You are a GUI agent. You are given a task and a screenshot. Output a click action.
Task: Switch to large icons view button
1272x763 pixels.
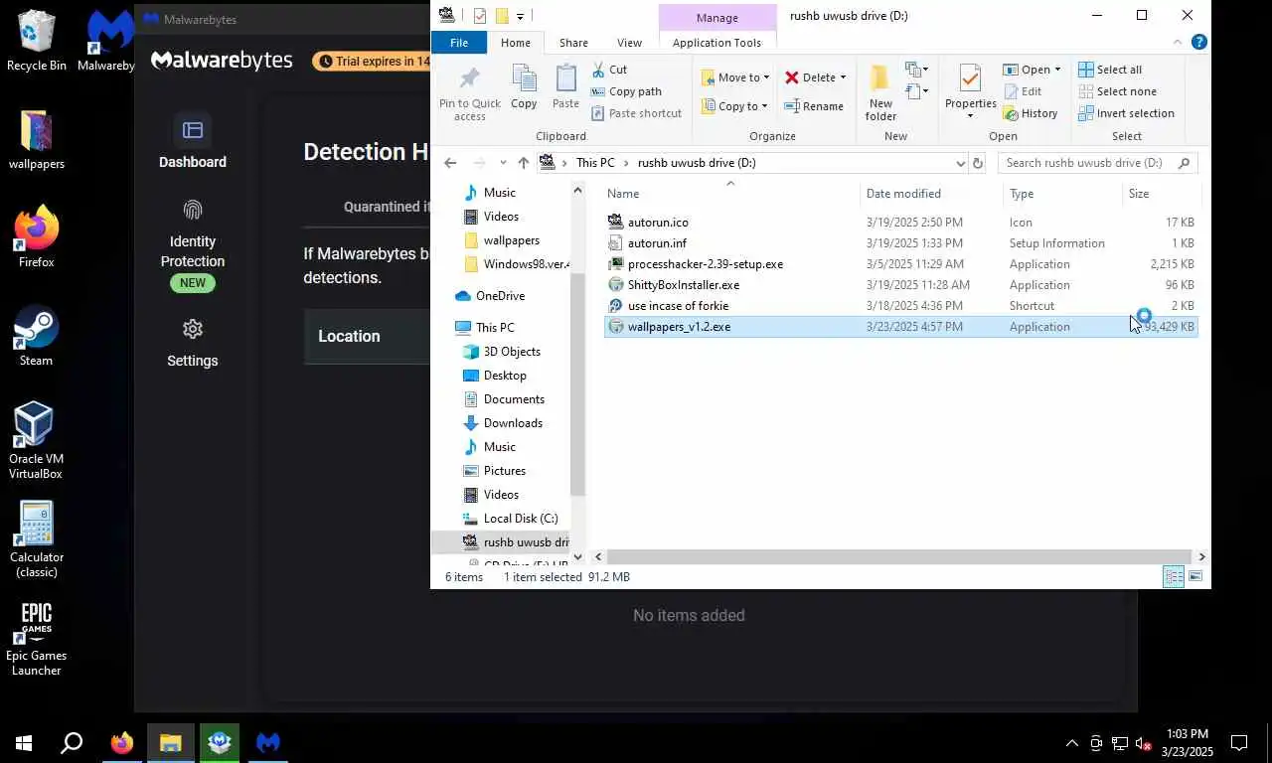pyautogui.click(x=1195, y=577)
